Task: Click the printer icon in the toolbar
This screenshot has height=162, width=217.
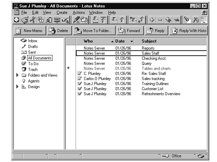Action: tap(25, 20)
